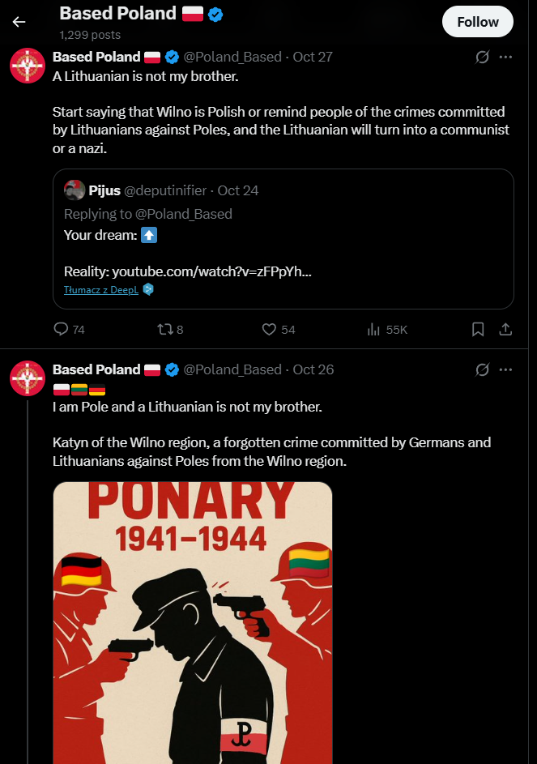Open the Tłumacz z DeepL translation link
This screenshot has width=537, height=764.
click(x=102, y=289)
